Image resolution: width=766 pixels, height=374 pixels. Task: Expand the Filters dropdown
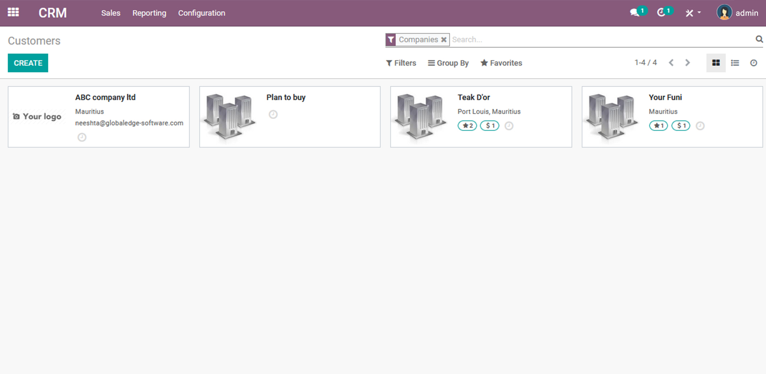point(401,63)
